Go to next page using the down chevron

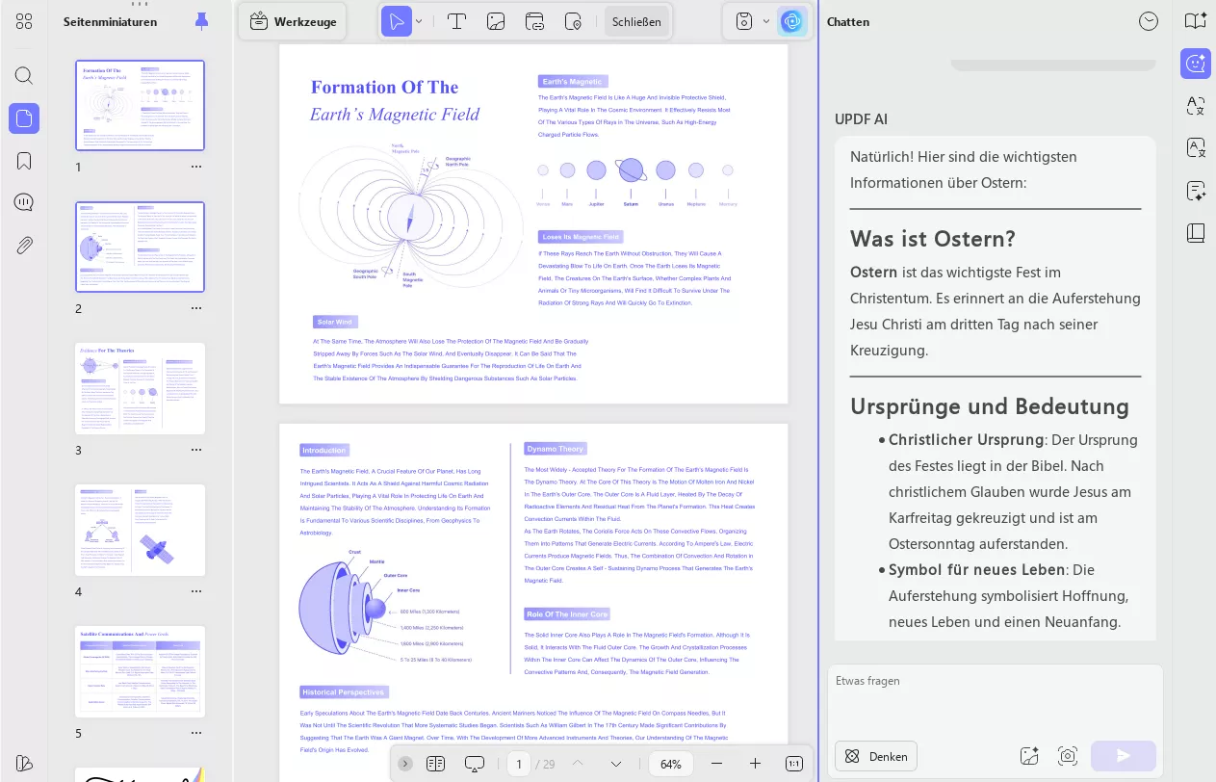(615, 763)
